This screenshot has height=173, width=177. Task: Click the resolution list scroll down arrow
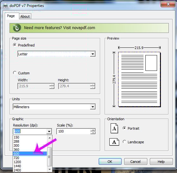tap(50, 169)
